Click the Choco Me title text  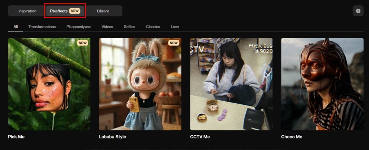pyautogui.click(x=292, y=137)
